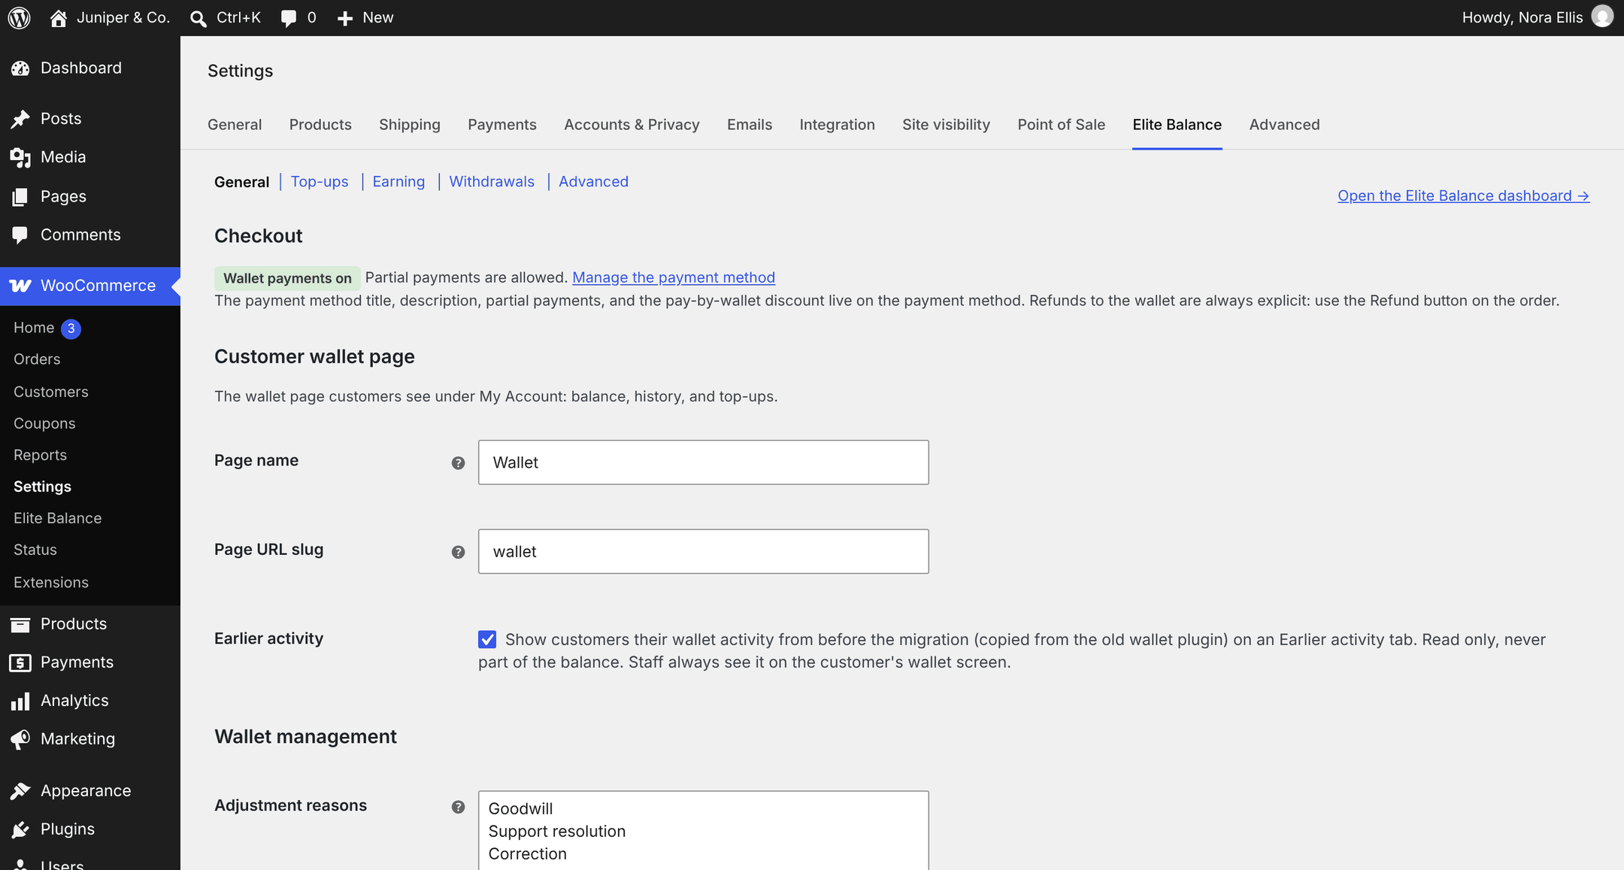Screen dimensions: 1624x870
Task: Uncheck the Earlier activity checkbox
Action: (x=487, y=639)
